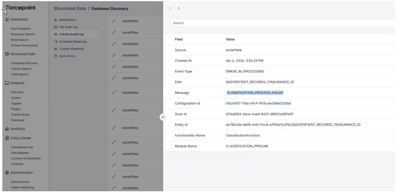Go to previous record using left chevron
The height and width of the screenshot is (193, 413).
(170, 8)
